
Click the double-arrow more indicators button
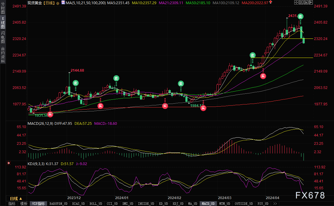point(275,204)
